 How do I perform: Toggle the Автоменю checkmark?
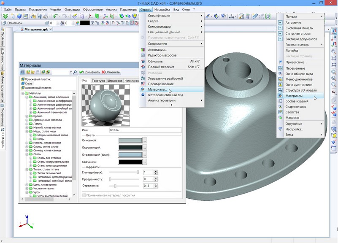click(x=280, y=22)
